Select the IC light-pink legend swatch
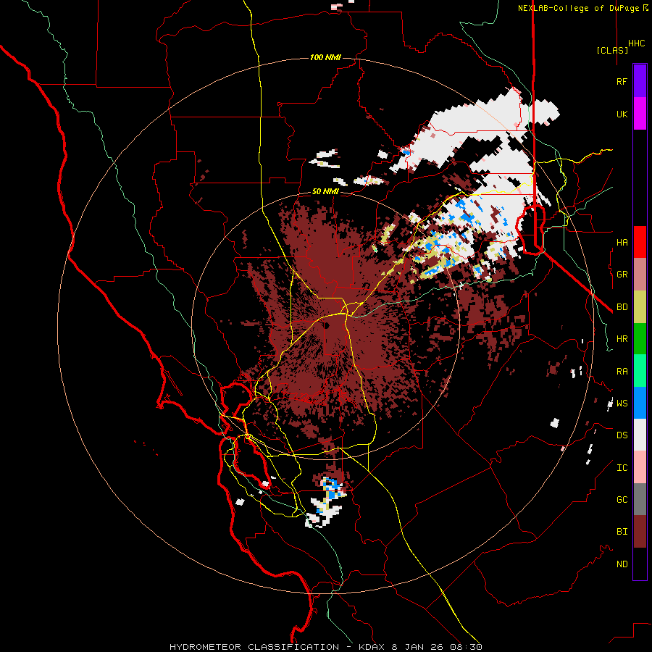Image resolution: width=652 pixels, height=652 pixels. pyautogui.click(x=640, y=467)
